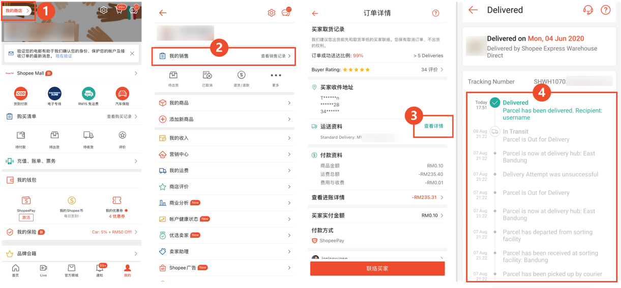Image resolution: width=621 pixels, height=288 pixels.
Task: Switch to the Live bottom tab
Action: pyautogui.click(x=43, y=271)
